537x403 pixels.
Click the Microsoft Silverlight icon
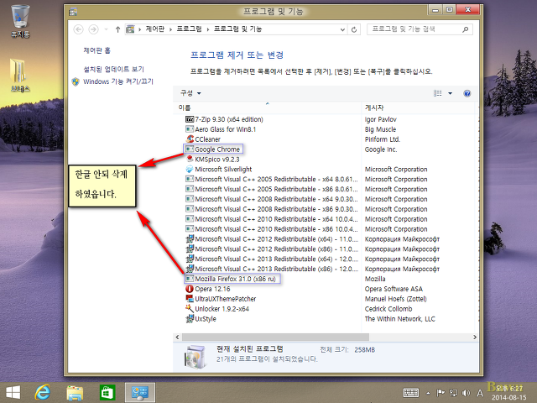[x=190, y=170]
